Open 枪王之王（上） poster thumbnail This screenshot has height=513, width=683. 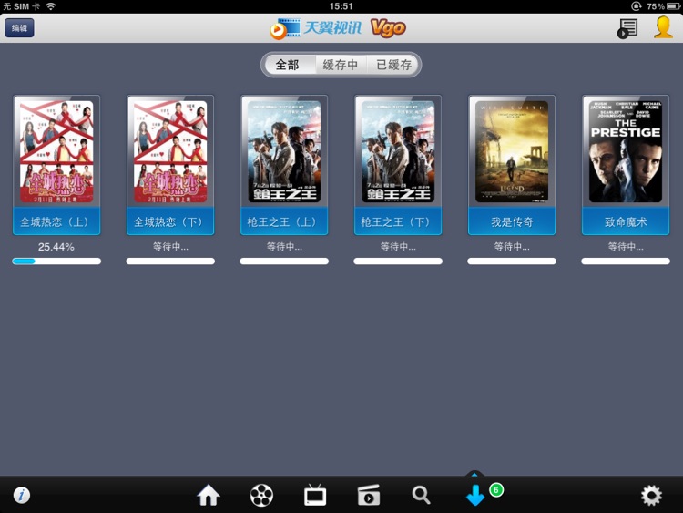tap(284, 151)
